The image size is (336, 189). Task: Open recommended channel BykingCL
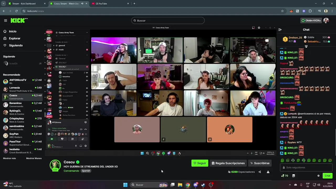[x=22, y=112]
